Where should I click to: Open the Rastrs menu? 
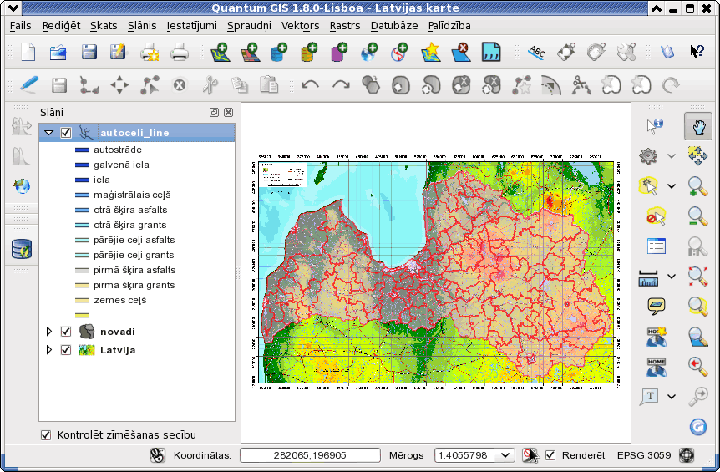[x=345, y=26]
